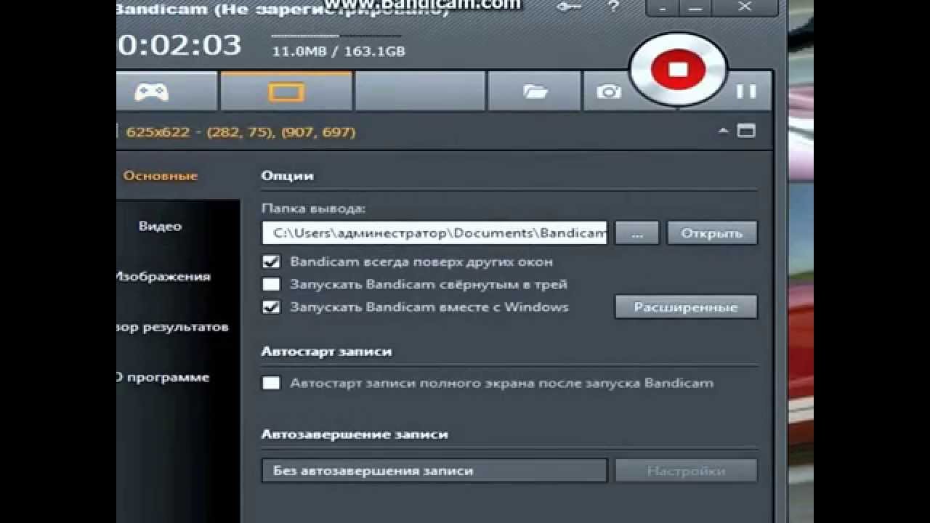Enable Запускать Bandicam свёрнутым в трей
The image size is (930, 523).
(x=271, y=284)
